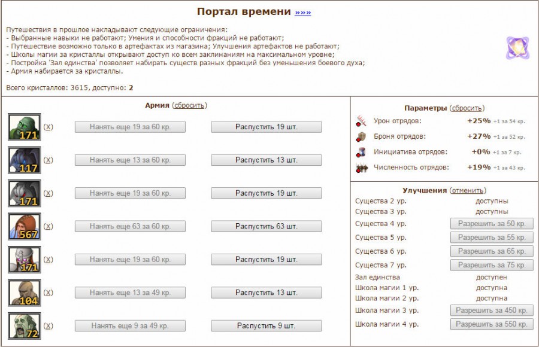
Task: Unlock level 7 creatures for 75 кр.
Action: pos(492,265)
